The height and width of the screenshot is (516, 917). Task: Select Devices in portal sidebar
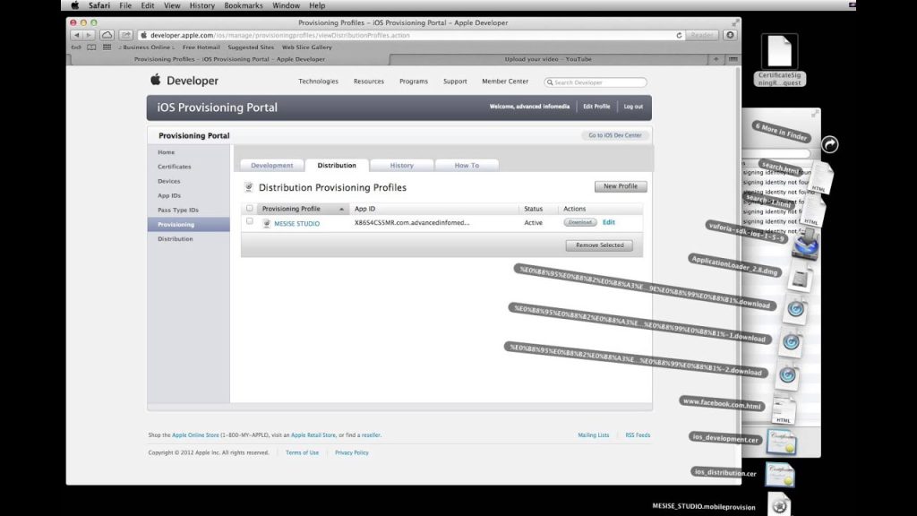pos(169,181)
